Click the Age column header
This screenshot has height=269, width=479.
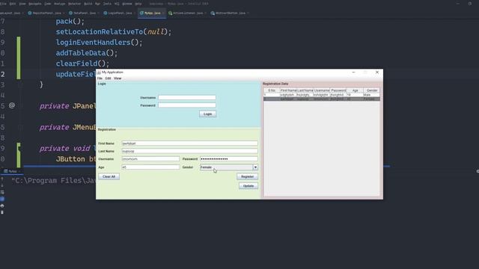coord(355,90)
